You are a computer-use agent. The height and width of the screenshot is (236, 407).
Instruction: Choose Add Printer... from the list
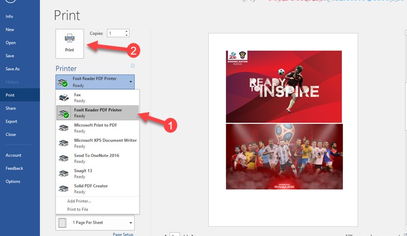[x=79, y=201]
